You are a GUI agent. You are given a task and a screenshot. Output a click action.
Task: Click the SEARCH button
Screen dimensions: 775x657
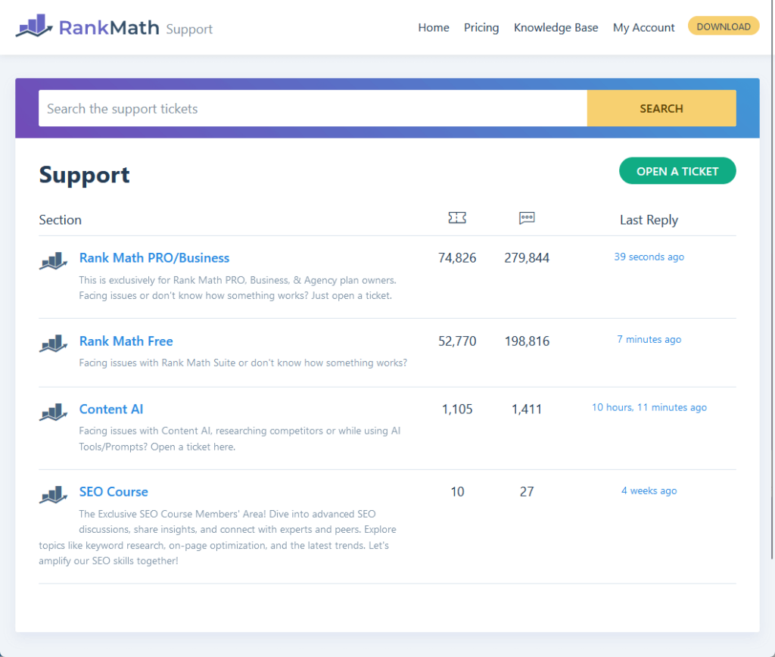(661, 108)
